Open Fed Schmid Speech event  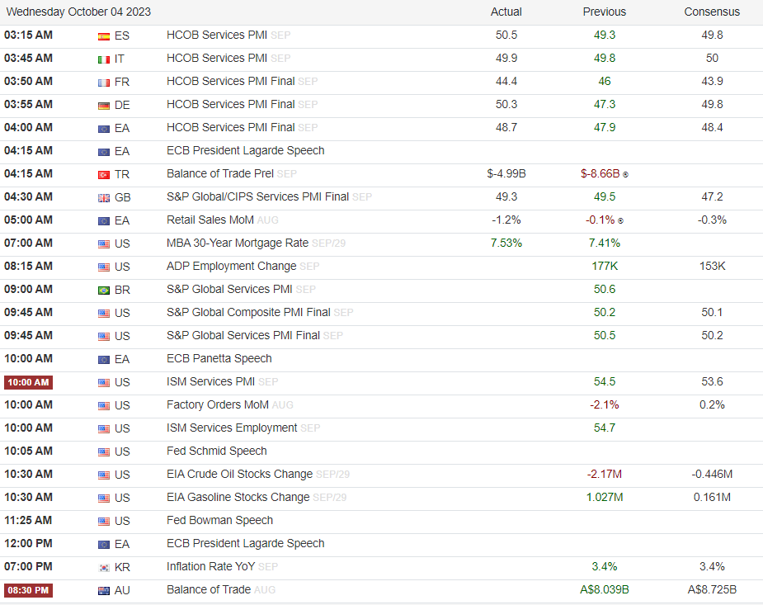click(217, 451)
